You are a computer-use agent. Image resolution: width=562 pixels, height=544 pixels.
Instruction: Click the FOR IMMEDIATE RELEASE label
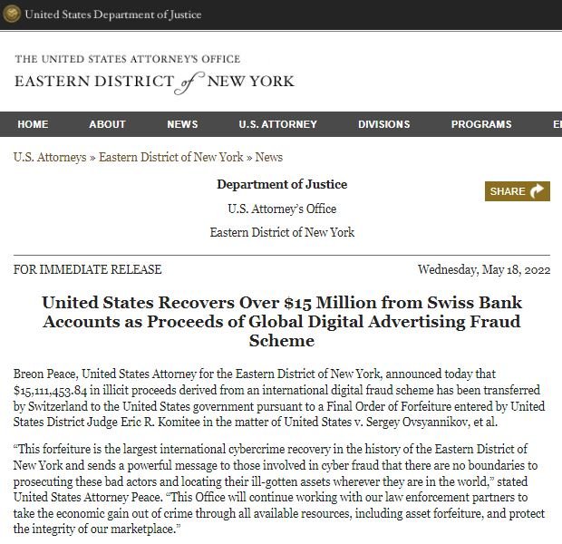87,269
